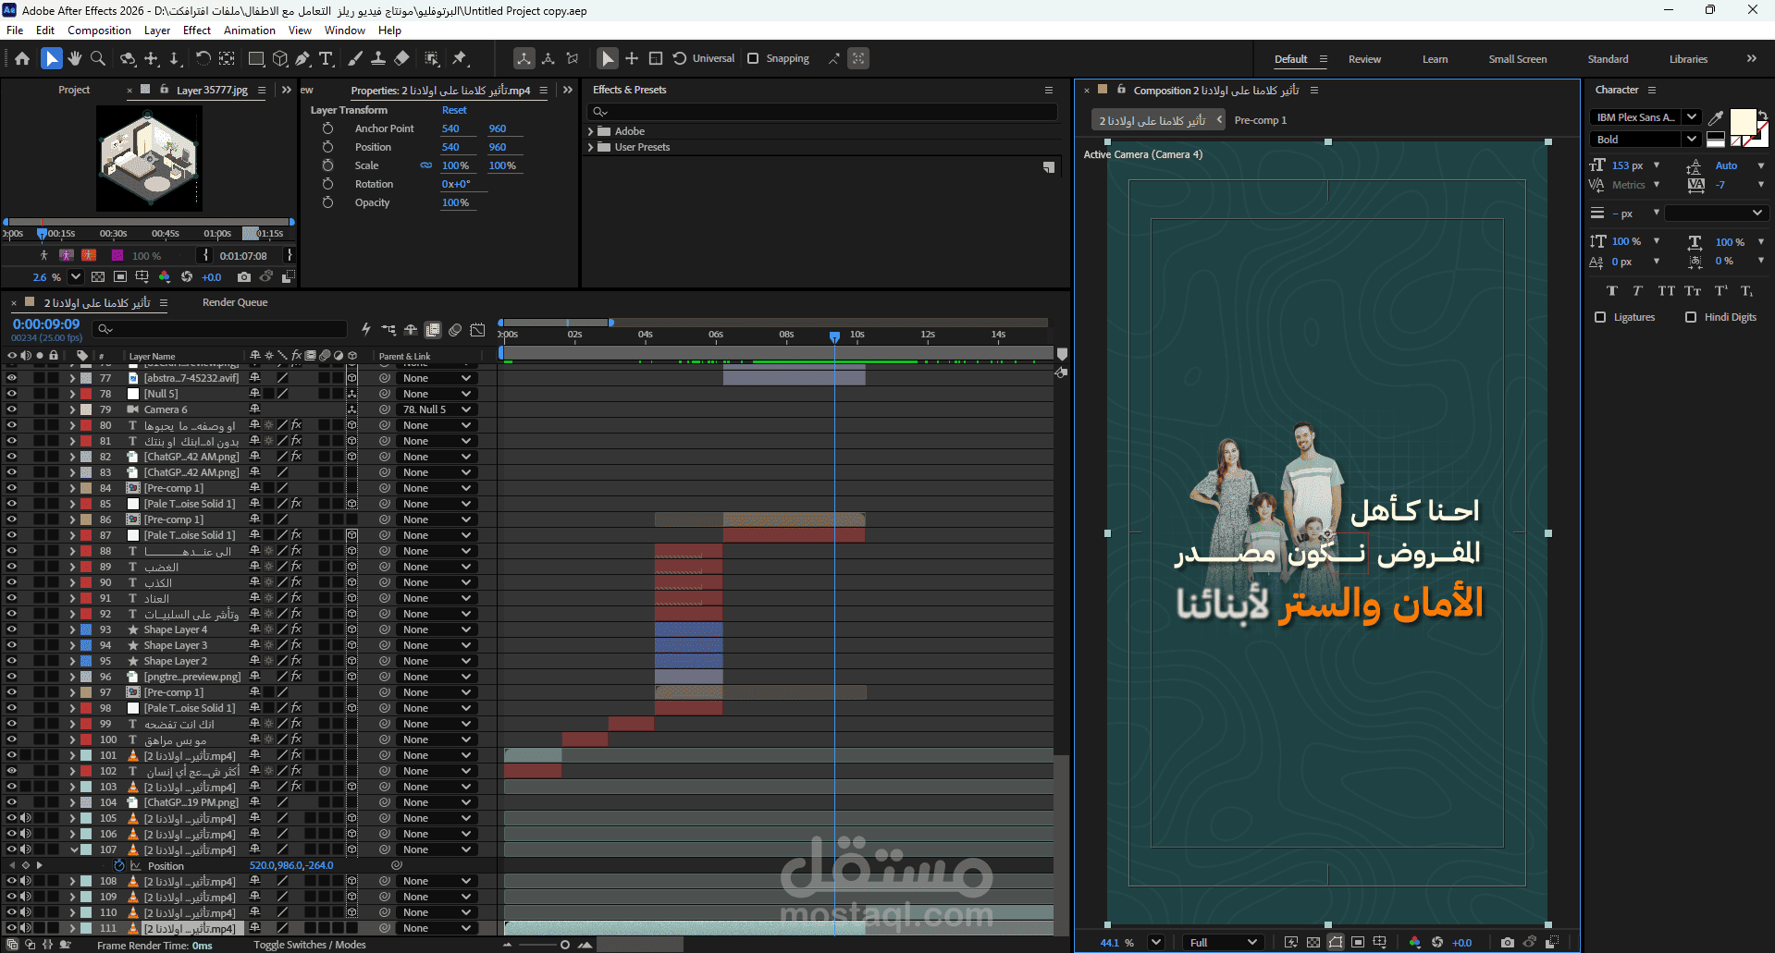Open the font family dropdown IBM Plex Sans
The height and width of the screenshot is (953, 1775).
coord(1645,117)
